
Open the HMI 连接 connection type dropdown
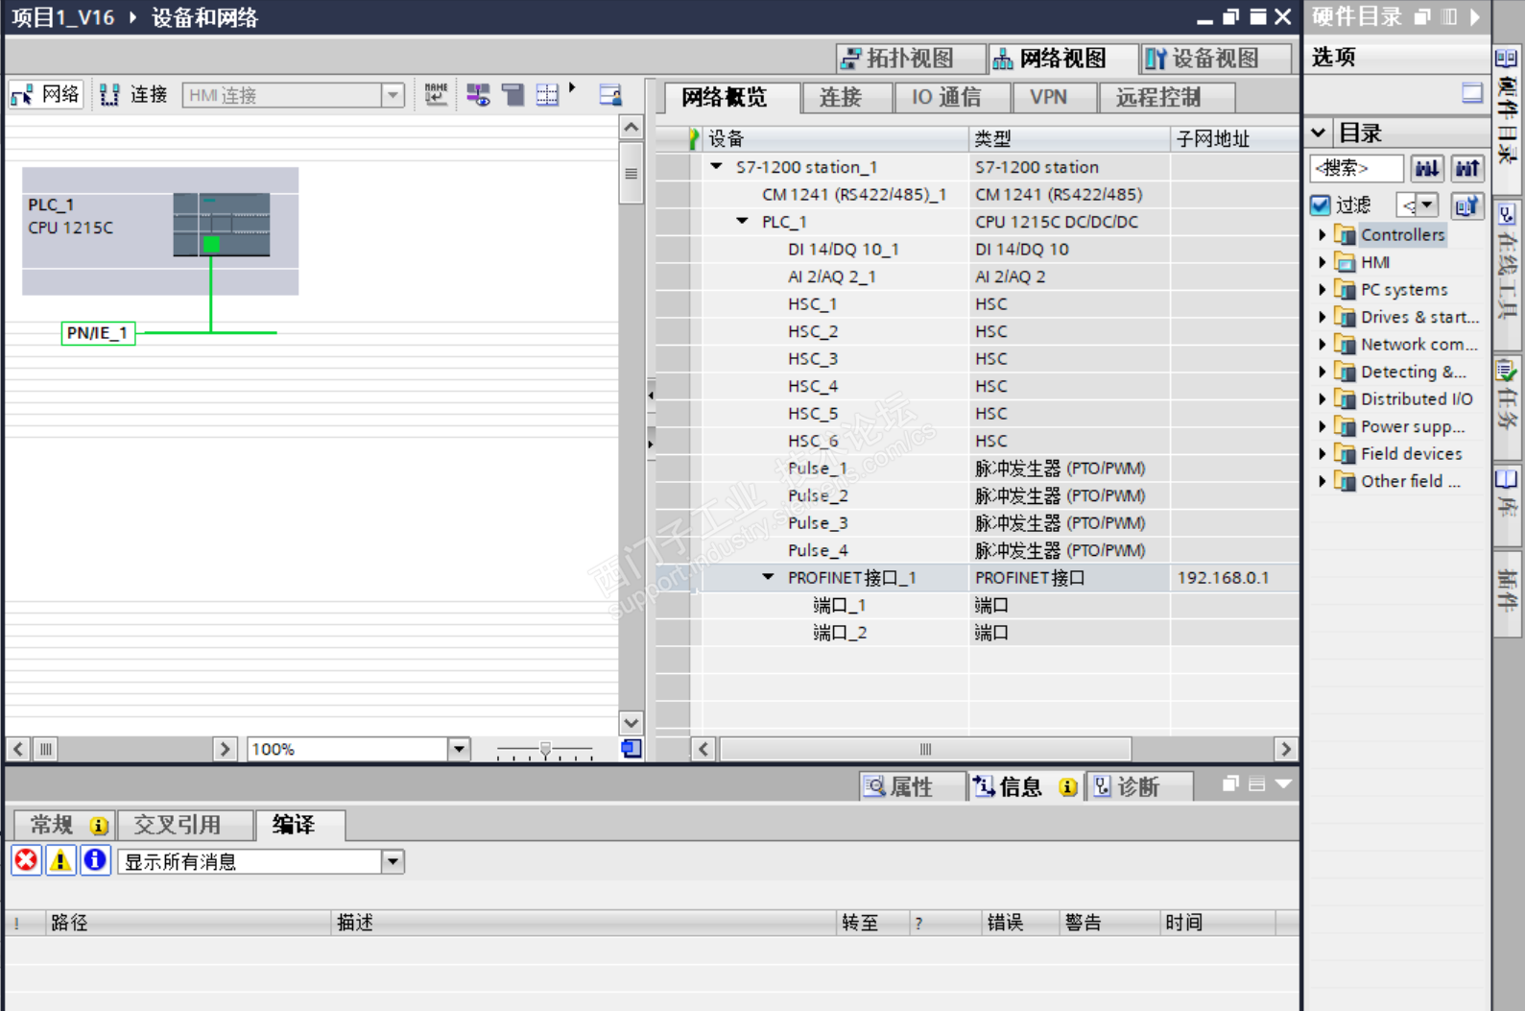[392, 95]
